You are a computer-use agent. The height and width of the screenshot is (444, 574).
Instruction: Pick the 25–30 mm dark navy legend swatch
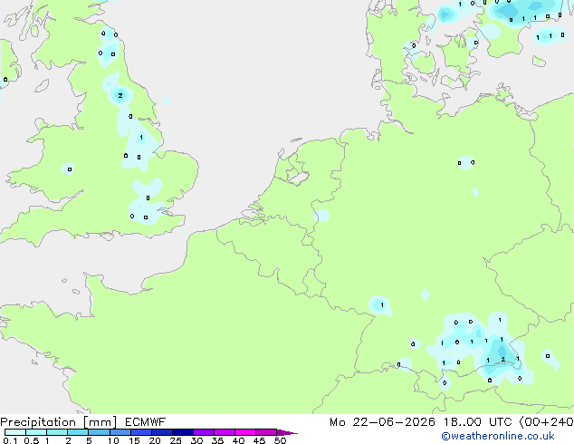click(x=183, y=432)
